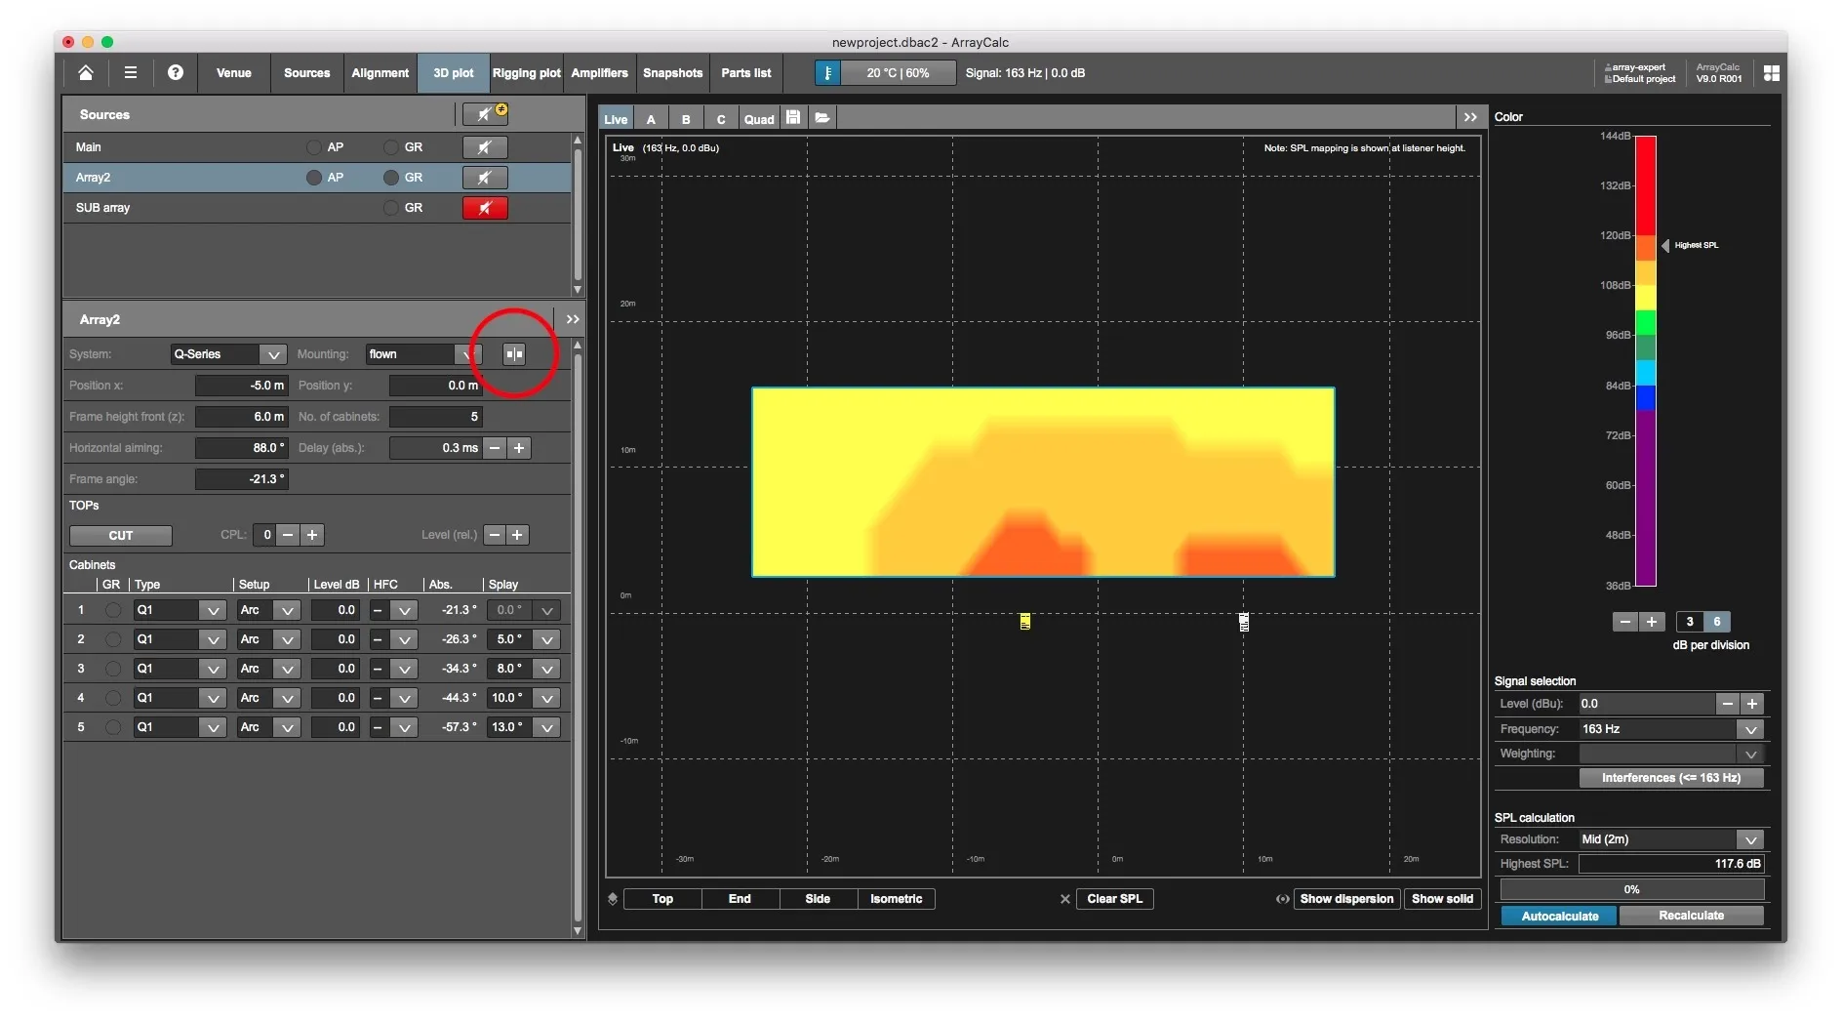Screen dimensions: 1842x1021
Task: Open the Resolution Mid (2m) dropdown
Action: (1672, 839)
